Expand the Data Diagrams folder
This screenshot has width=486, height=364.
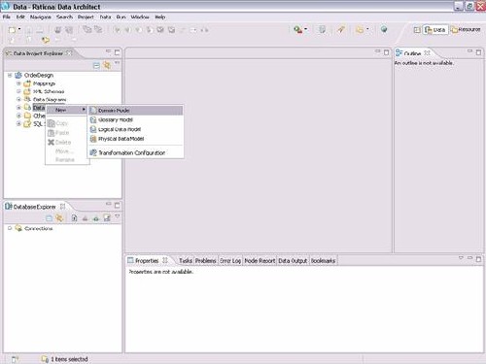[x=18, y=99]
